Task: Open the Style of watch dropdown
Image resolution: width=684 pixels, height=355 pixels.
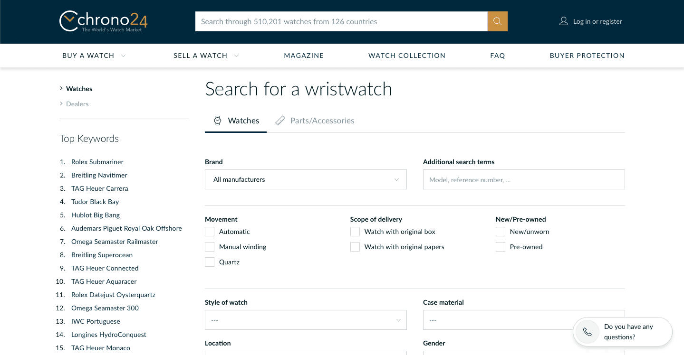Action: 306,320
